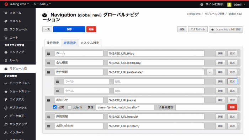The width and height of the screenshot is (249, 140).
Task: Click the モジュールID cube icon
Action: coord(6,69)
